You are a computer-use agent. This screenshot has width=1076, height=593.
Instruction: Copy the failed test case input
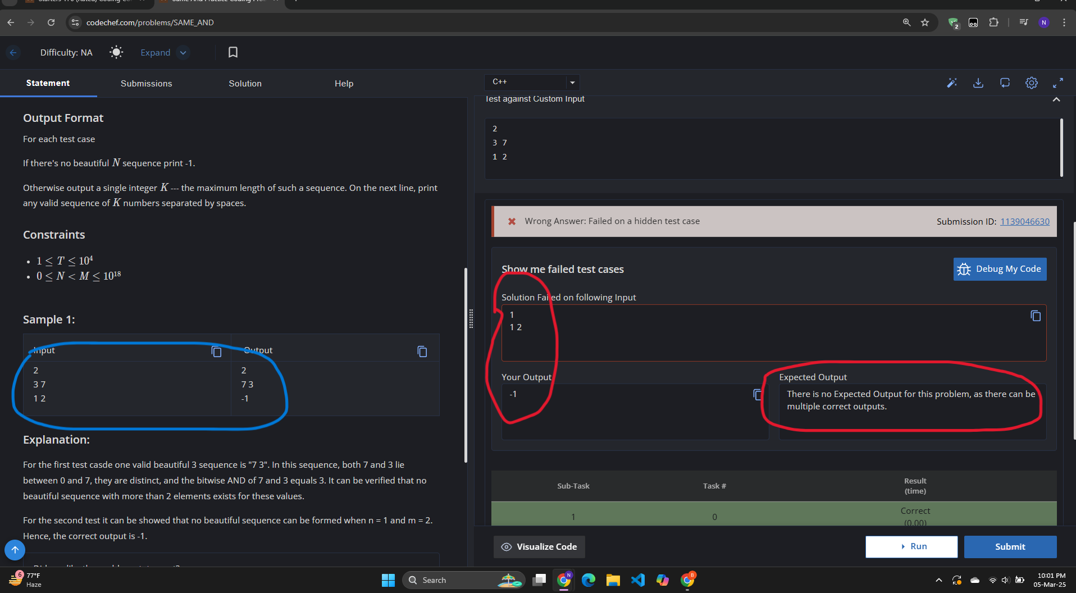coord(1036,316)
